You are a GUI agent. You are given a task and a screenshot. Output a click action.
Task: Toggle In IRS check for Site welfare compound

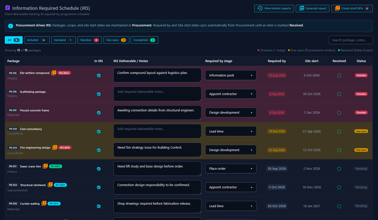point(99,75)
